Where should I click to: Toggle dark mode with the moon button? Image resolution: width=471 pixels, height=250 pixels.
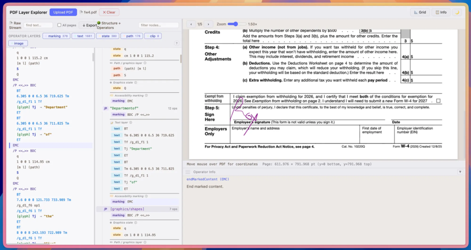[457, 12]
